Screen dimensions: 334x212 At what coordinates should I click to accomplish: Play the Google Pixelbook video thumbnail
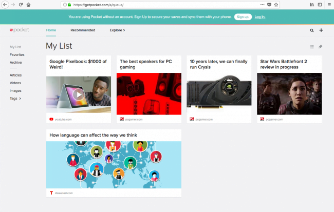79,94
